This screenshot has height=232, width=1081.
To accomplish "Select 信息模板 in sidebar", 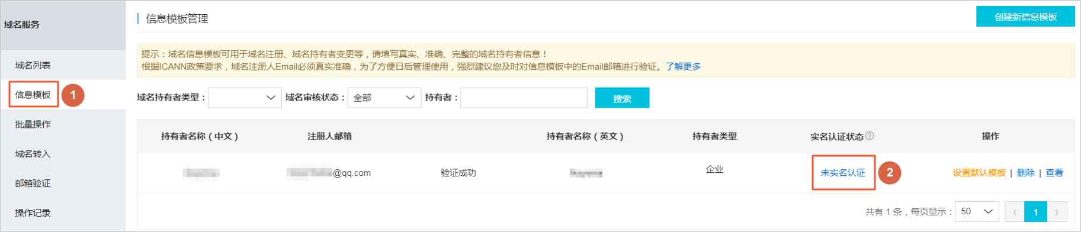I will point(33,95).
